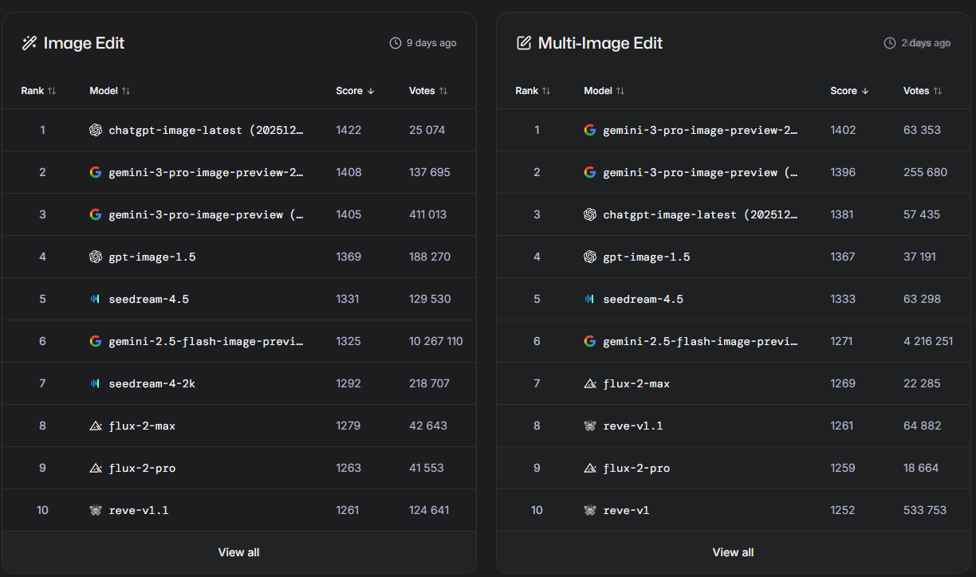Select flux-2-pro in the Multi-Image Edit list
Image resolution: width=976 pixels, height=577 pixels.
636,468
